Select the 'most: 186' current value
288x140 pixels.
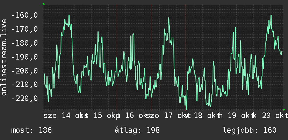(31, 130)
